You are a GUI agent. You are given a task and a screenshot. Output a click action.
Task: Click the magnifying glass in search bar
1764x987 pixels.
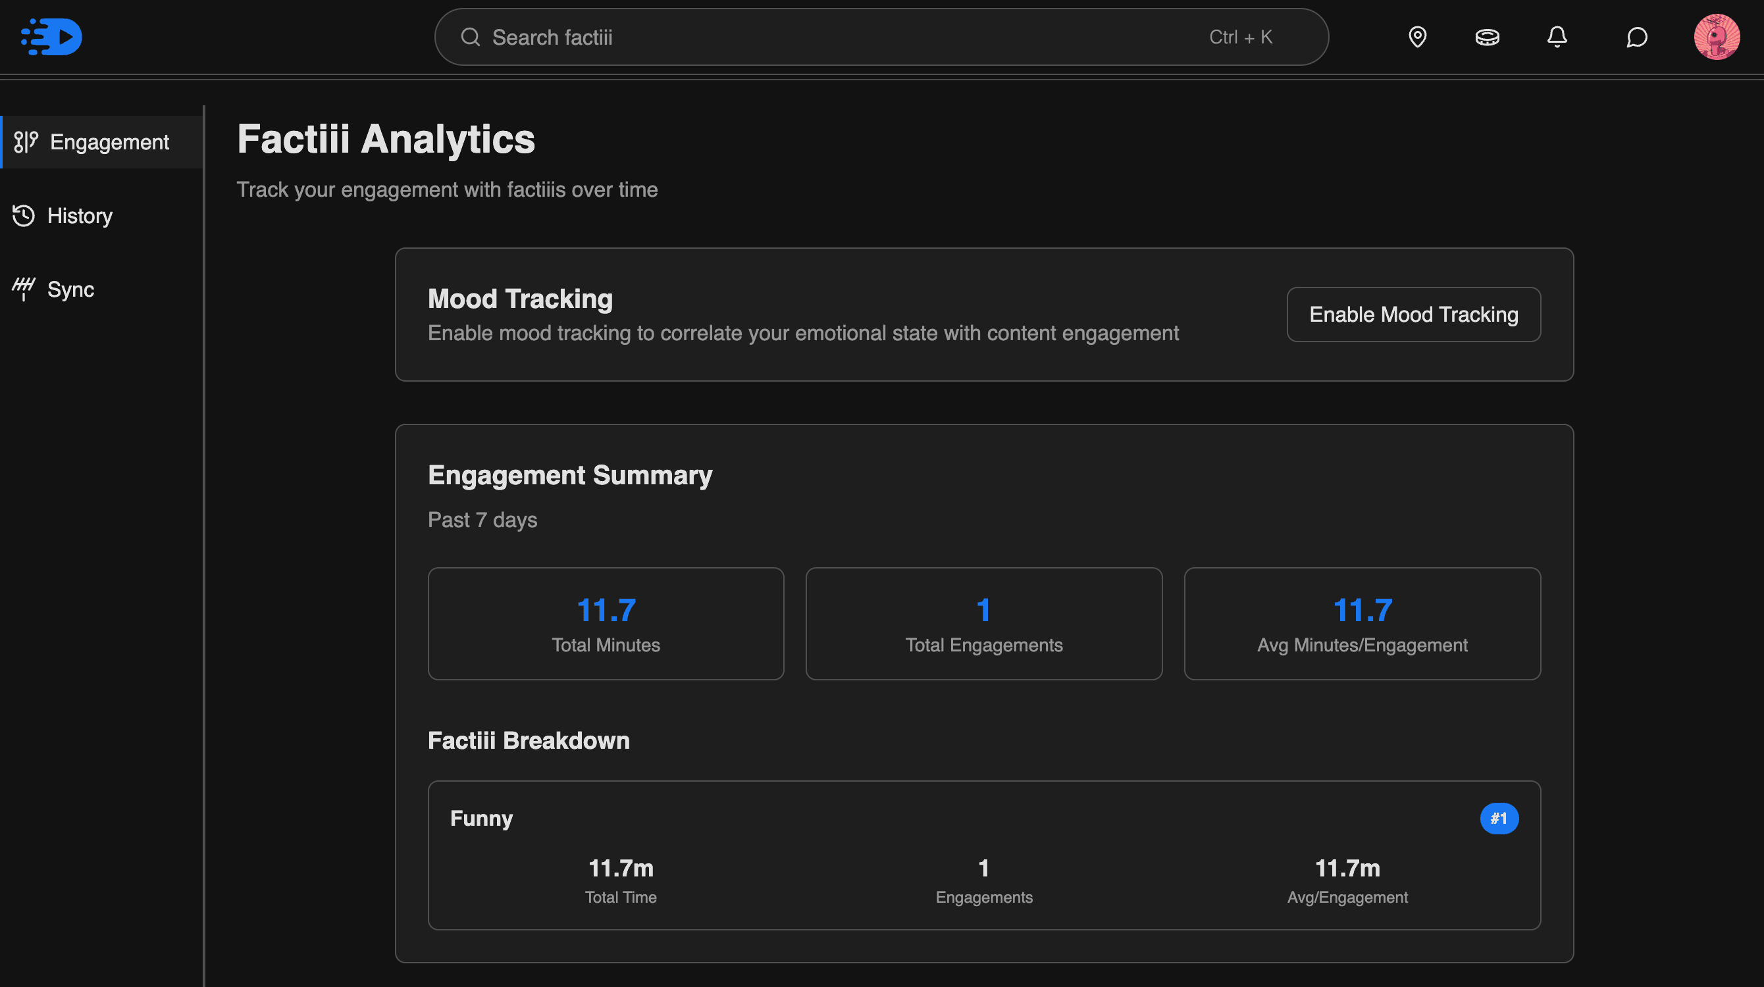[x=470, y=37]
